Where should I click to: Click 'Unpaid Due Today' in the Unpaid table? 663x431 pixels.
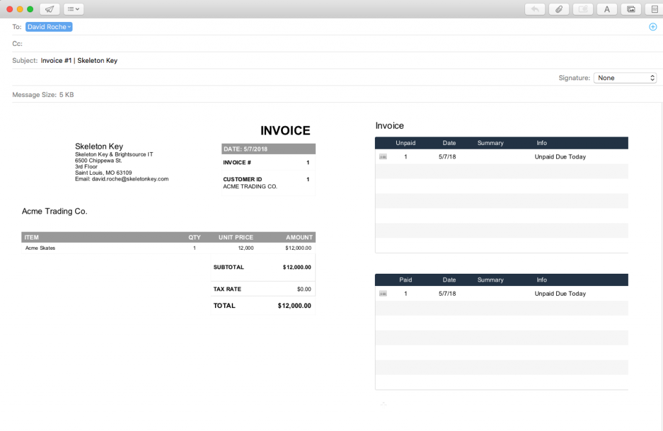[x=560, y=157]
